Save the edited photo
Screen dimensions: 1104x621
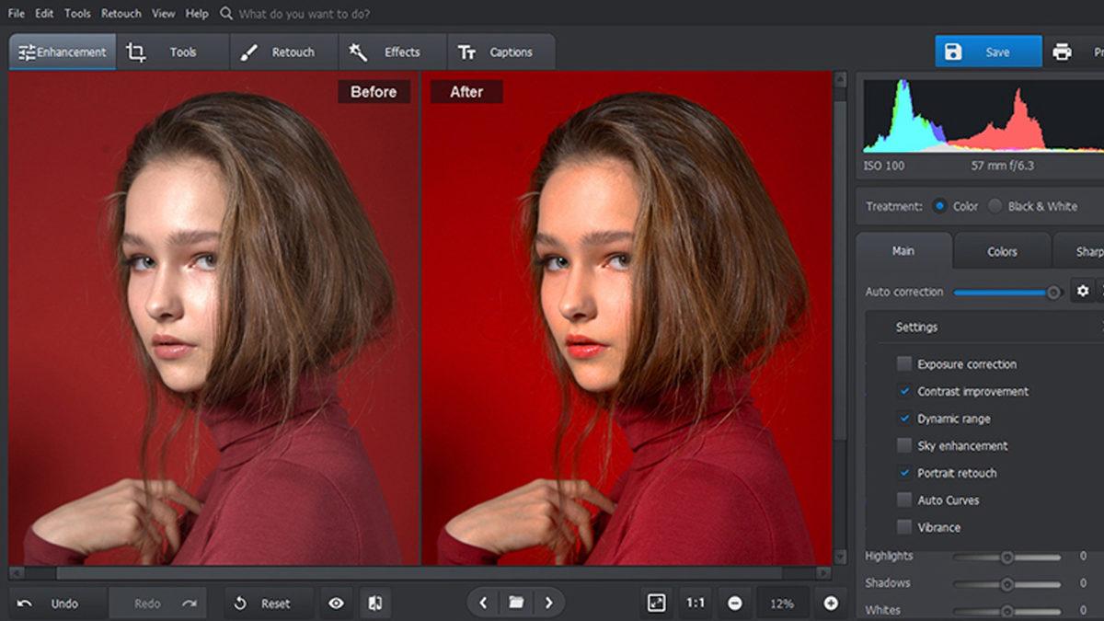tap(987, 52)
